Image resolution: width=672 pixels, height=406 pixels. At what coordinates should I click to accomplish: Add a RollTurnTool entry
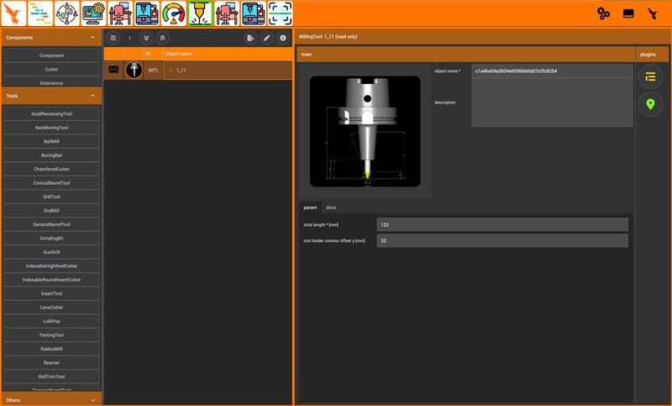click(51, 377)
